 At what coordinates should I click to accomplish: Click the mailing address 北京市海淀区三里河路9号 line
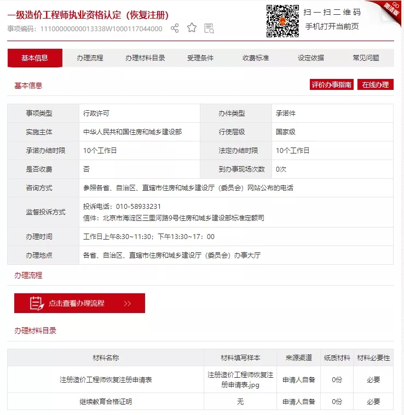[x=174, y=218]
